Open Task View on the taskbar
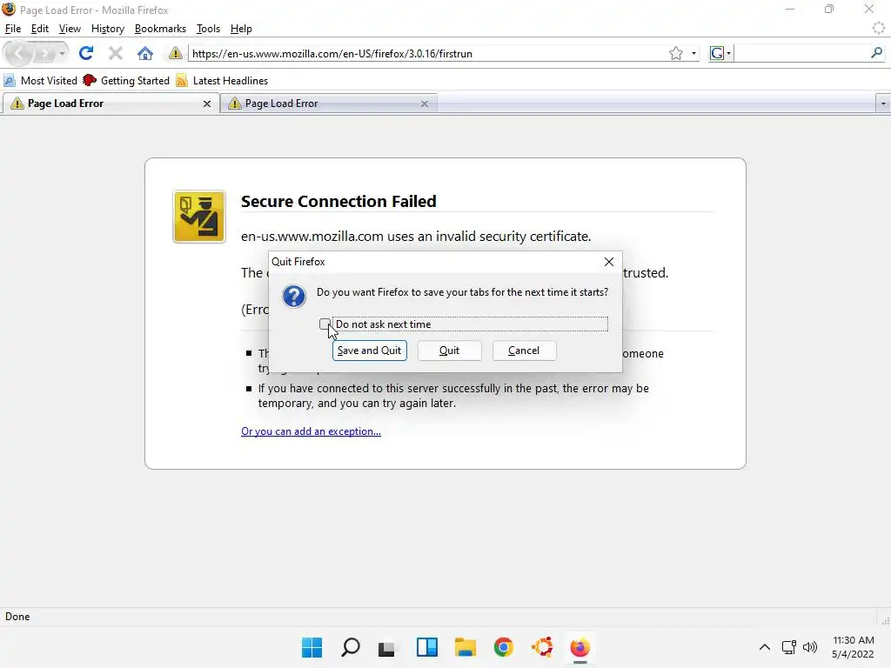 [387, 648]
